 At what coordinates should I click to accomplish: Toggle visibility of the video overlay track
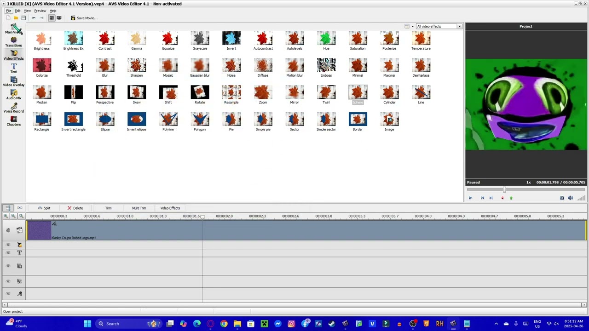click(x=8, y=266)
